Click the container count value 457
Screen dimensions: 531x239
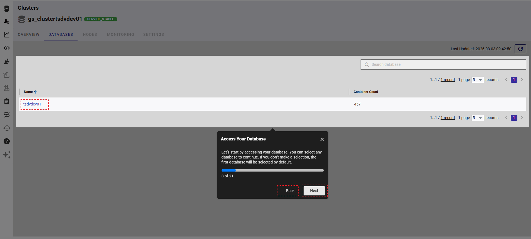(357, 104)
